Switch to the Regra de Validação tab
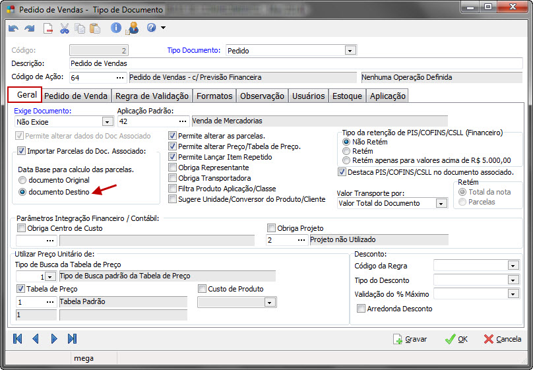The image size is (533, 370). tap(152, 96)
